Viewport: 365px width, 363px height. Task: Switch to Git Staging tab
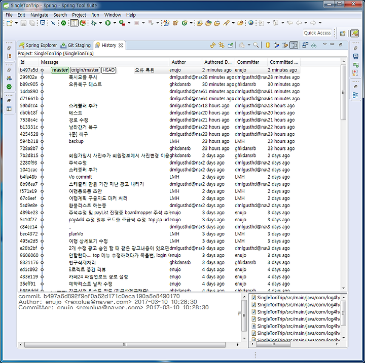point(76,46)
